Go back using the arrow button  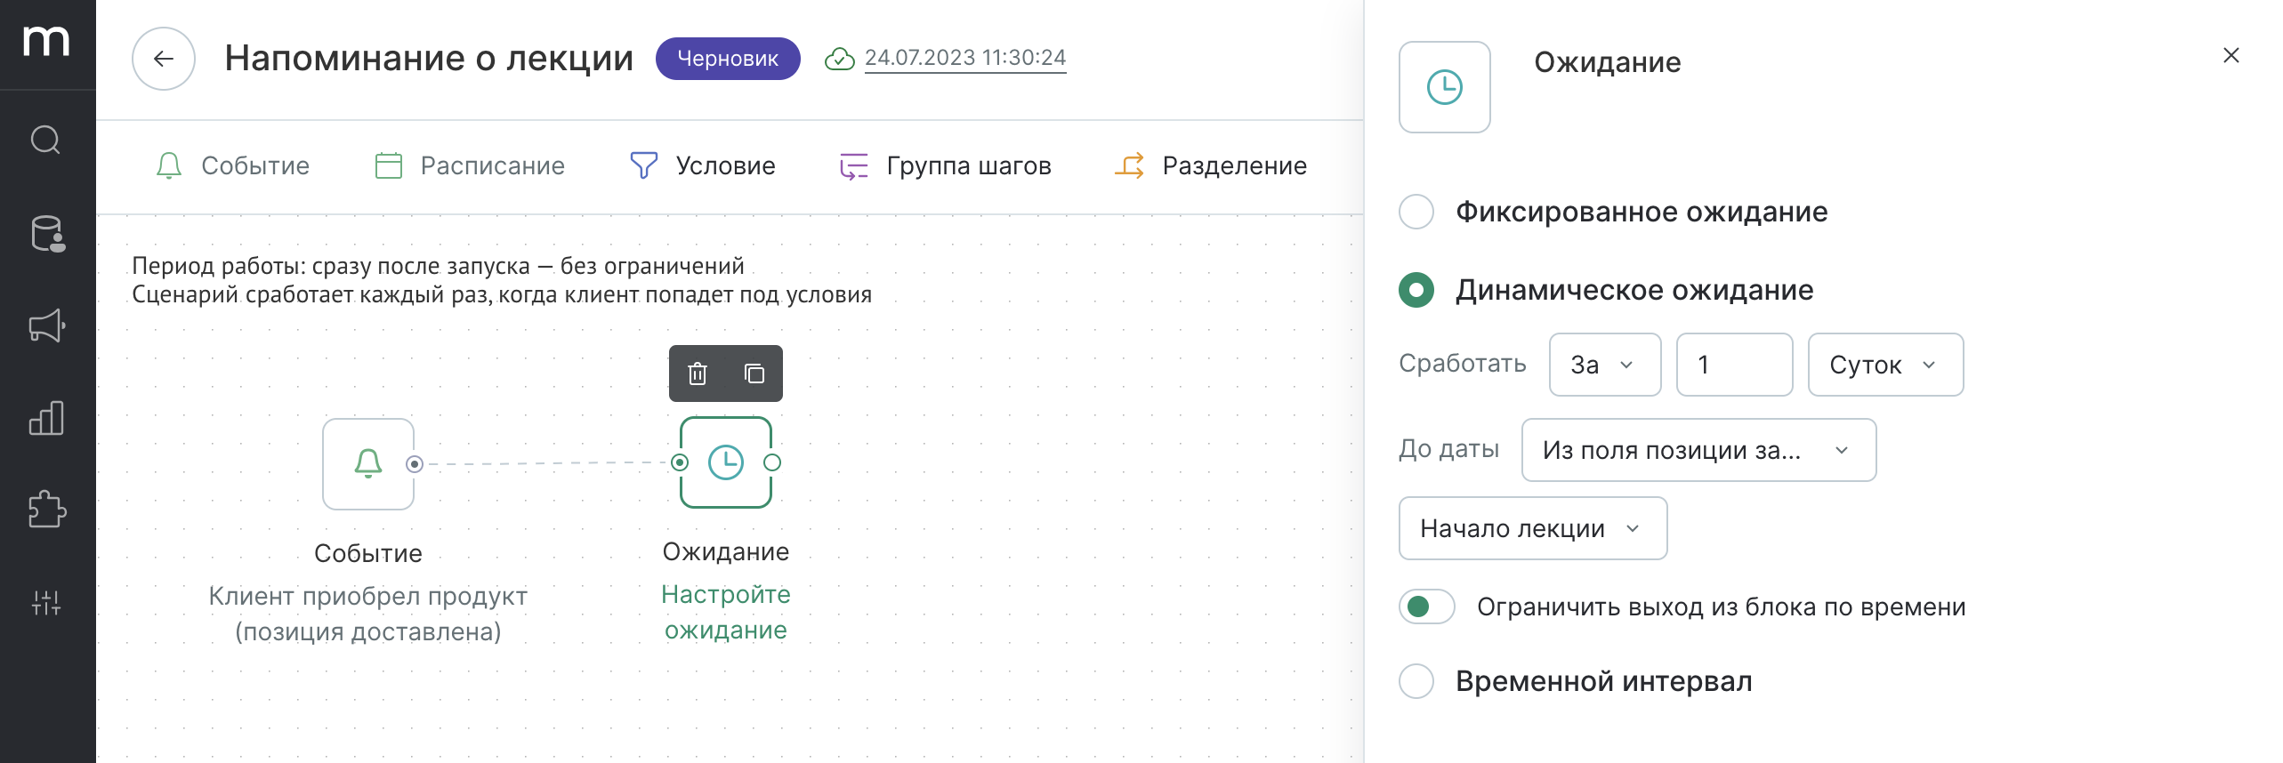[x=164, y=59]
